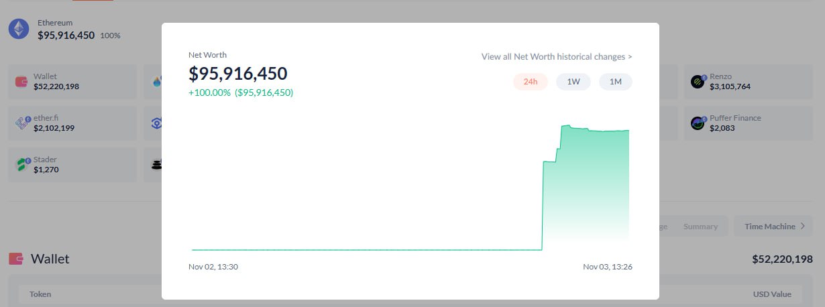Open Time Machine via its chevron arrow

(802, 227)
